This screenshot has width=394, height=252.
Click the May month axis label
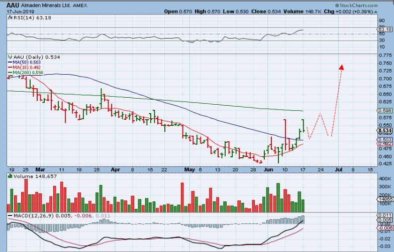189,169
